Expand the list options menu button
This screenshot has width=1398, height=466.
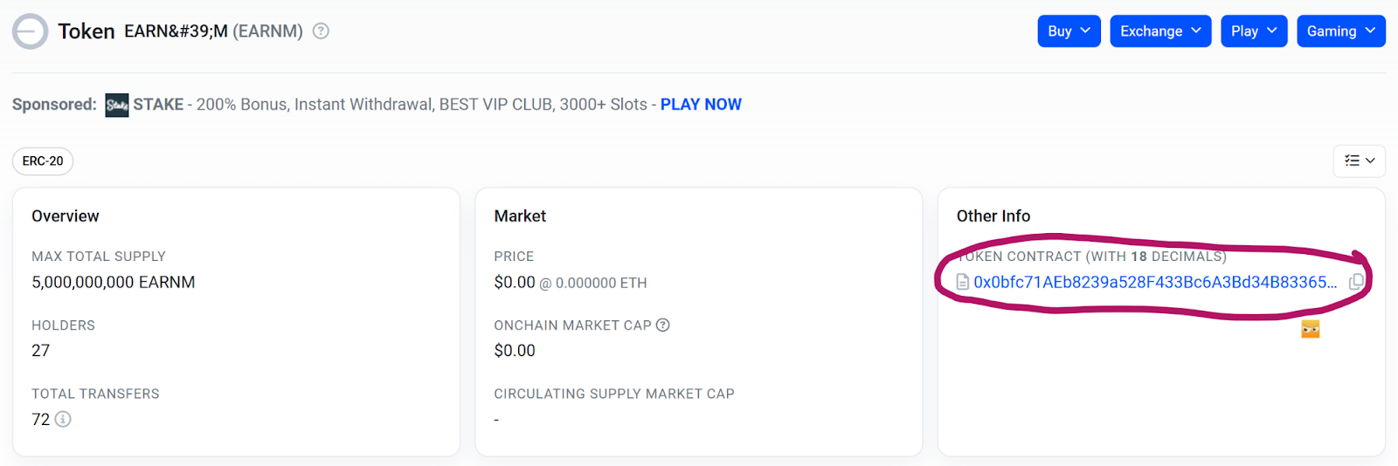pyautogui.click(x=1360, y=161)
